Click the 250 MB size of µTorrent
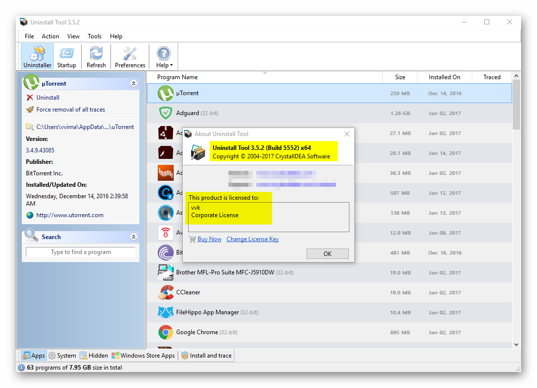The height and width of the screenshot is (388, 537). pyautogui.click(x=400, y=93)
